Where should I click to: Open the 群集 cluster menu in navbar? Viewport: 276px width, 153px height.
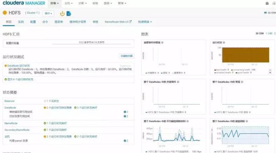coord(55,3)
